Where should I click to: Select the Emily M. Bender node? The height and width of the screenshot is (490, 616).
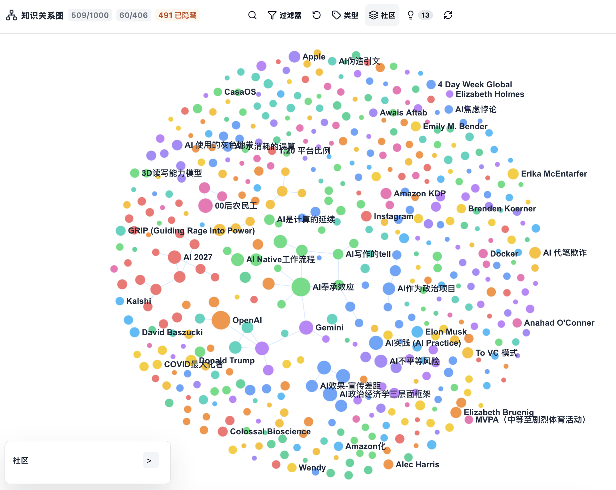pyautogui.click(x=415, y=126)
